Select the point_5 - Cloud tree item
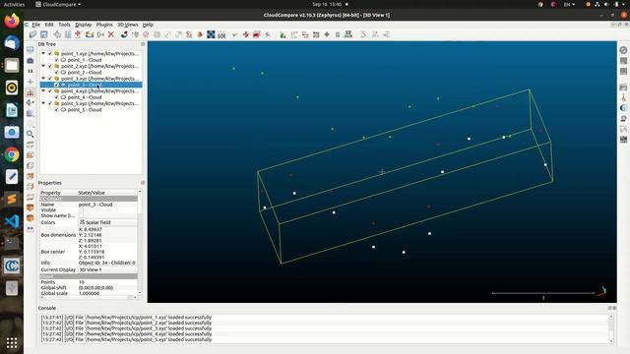The height and width of the screenshot is (354, 630). 85,109
